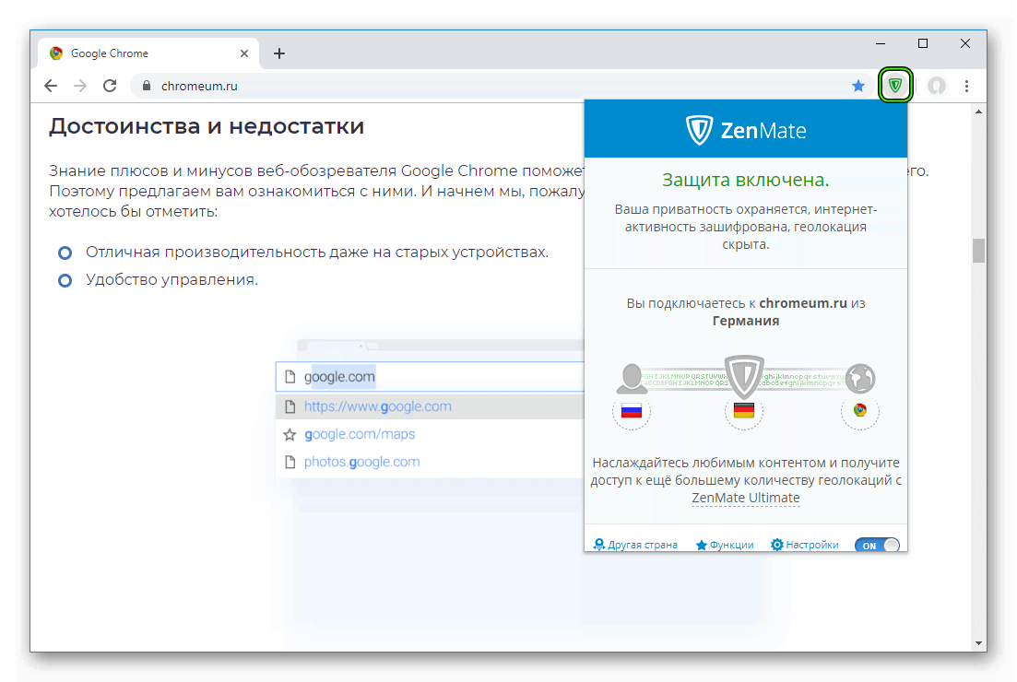This screenshot has height=682, width=1017.
Task: Close the Google Chrome tab
Action: coord(243,53)
